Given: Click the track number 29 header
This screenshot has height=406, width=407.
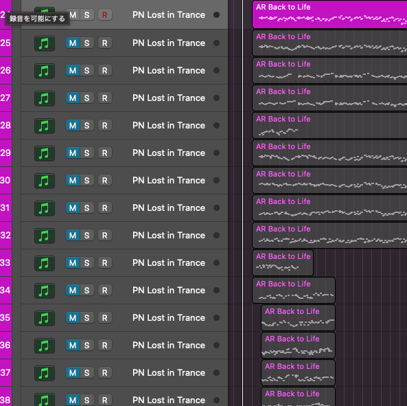Looking at the screenshot, I should tap(5, 153).
